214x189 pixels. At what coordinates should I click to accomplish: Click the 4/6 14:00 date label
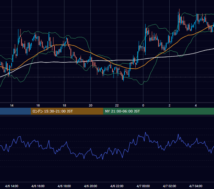(x=12, y=186)
